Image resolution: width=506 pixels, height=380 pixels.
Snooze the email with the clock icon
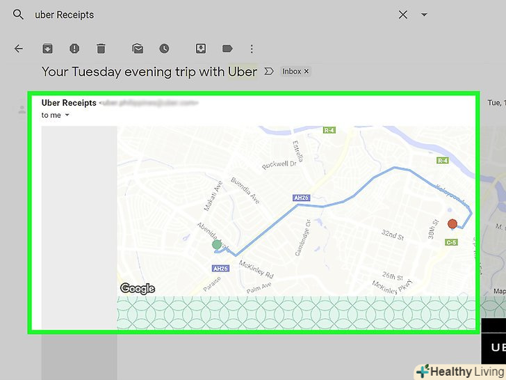164,49
